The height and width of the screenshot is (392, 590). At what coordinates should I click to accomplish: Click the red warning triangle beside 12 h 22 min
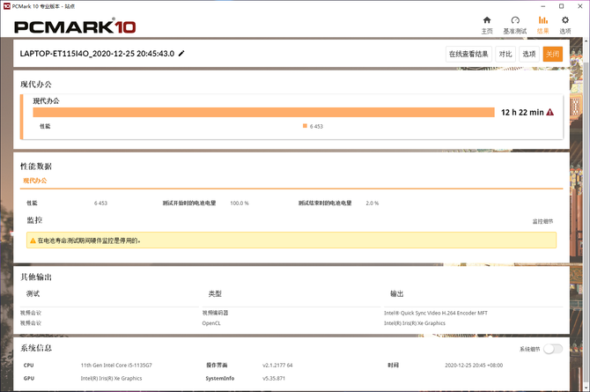pos(550,113)
